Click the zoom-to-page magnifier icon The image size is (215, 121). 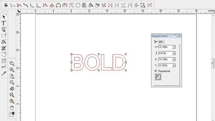[x=12, y=76]
